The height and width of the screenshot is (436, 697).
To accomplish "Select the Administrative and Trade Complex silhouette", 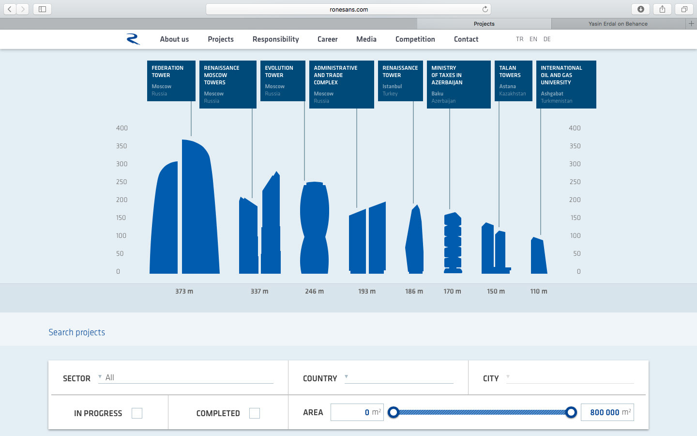I will [367, 238].
